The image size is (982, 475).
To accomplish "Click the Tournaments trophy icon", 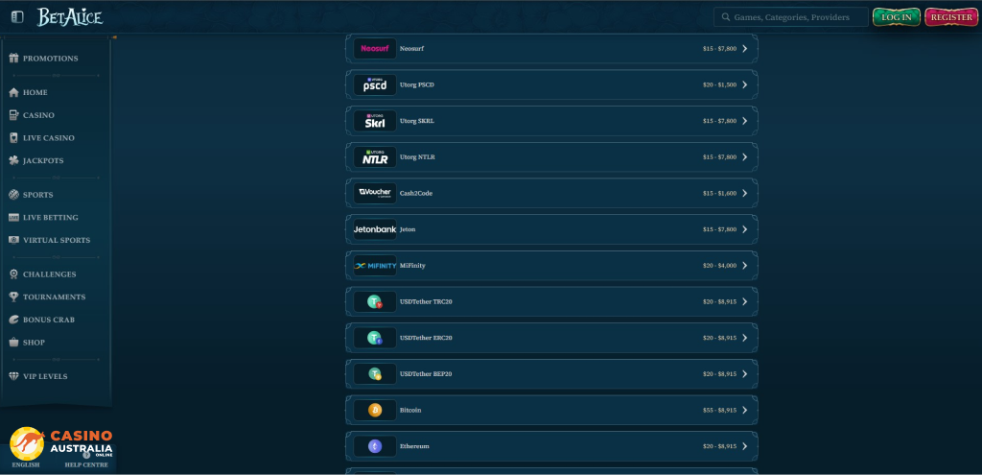I will pos(13,297).
